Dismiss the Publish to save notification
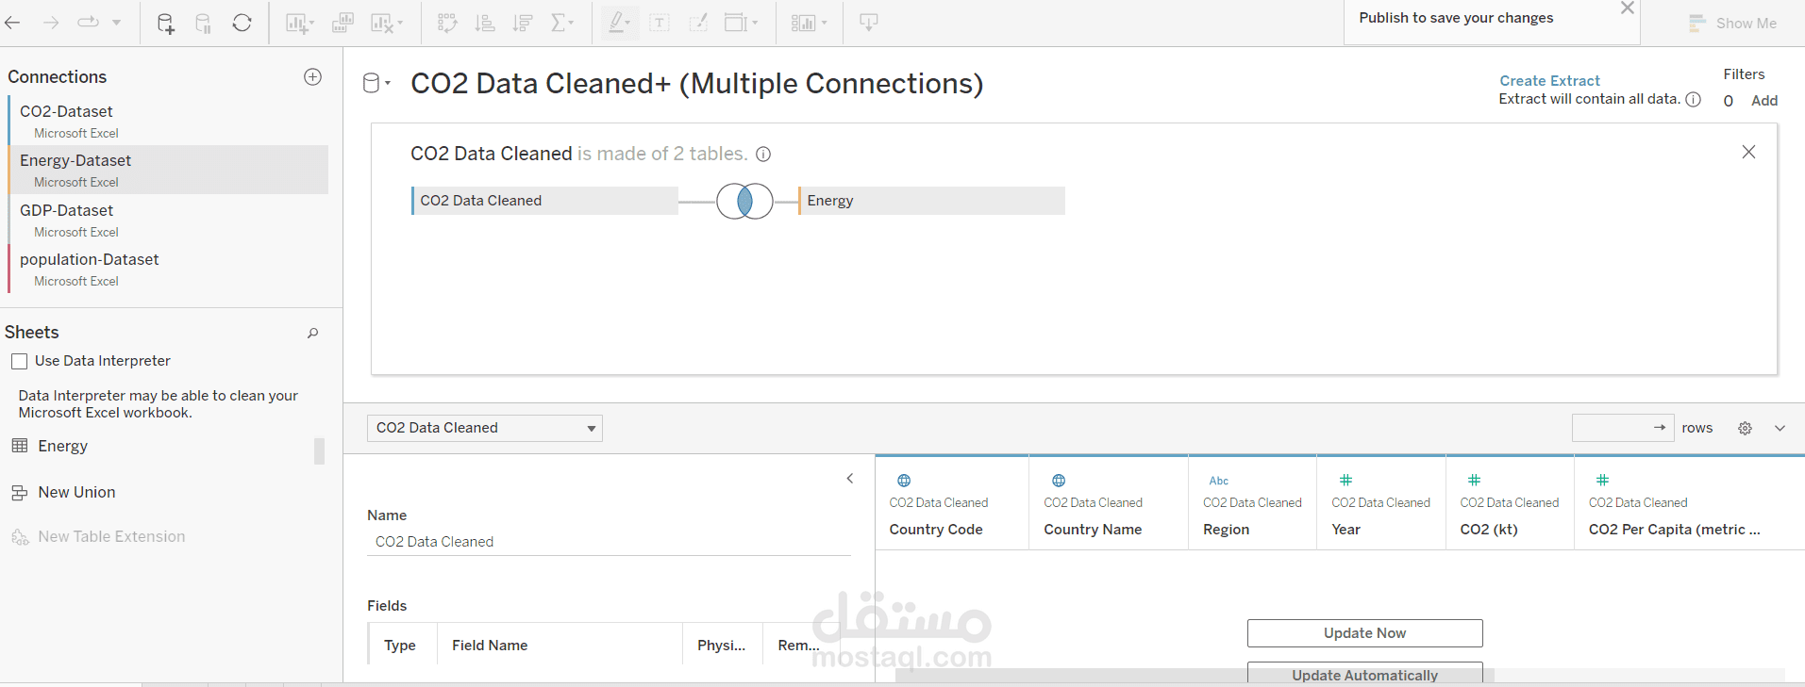1805x687 pixels. (1628, 8)
